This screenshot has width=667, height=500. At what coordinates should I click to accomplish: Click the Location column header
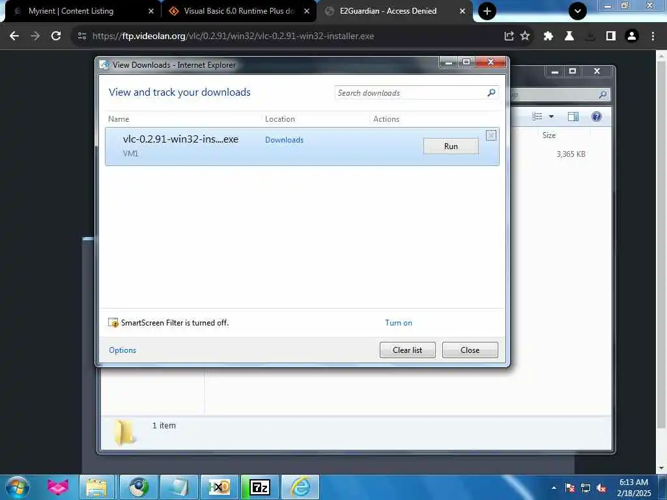280,119
